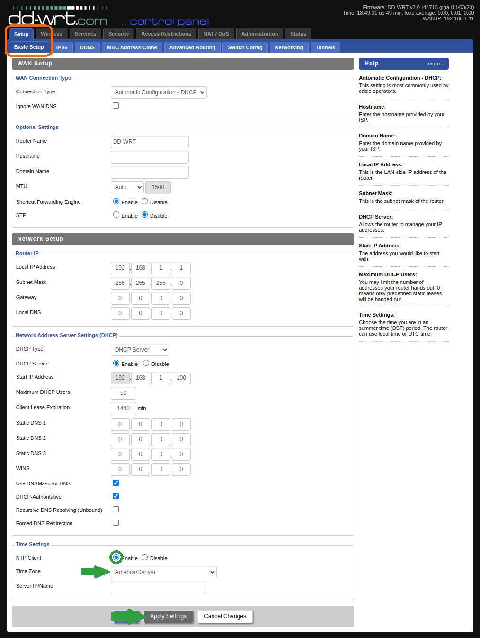Open the Help more... link
The image size is (480, 638).
436,64
